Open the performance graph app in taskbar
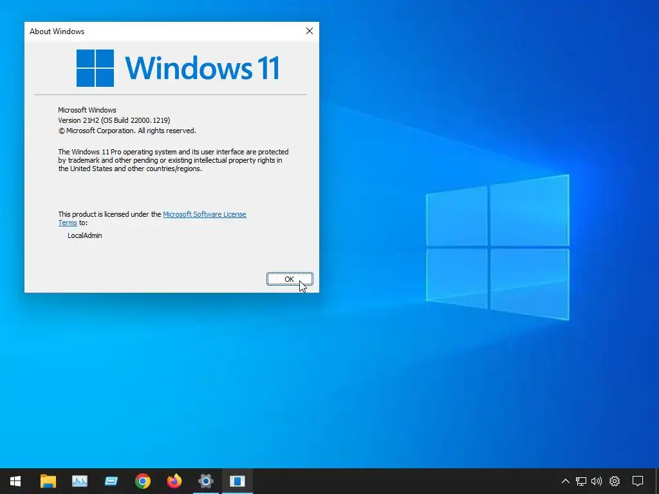 coord(79,481)
